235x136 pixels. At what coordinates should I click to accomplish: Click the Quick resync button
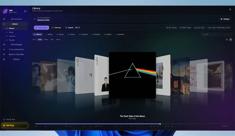(x=42, y=28)
